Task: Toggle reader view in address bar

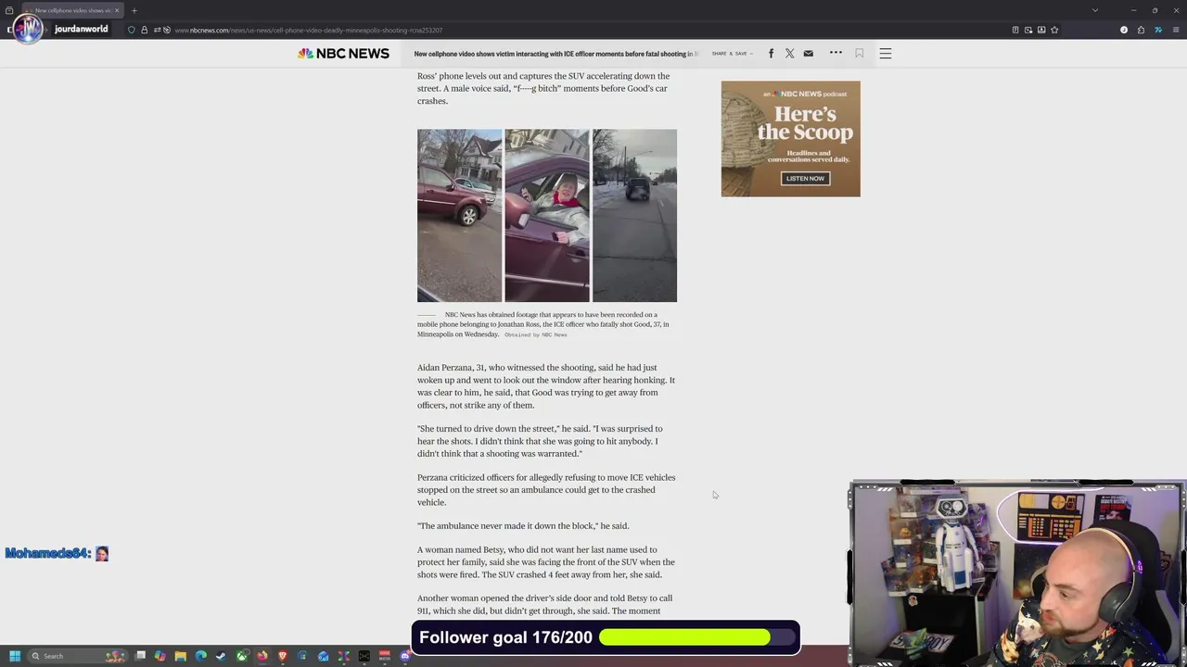Action: click(1015, 30)
